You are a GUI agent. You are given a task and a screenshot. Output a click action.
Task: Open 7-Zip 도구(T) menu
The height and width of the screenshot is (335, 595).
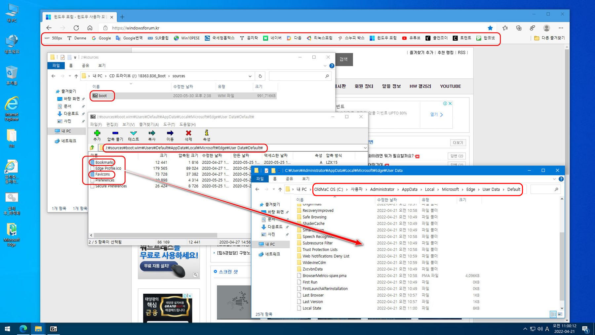(x=169, y=124)
